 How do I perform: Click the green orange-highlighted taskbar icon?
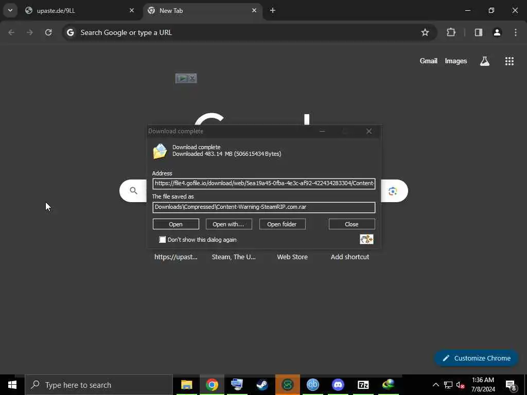[287, 385]
